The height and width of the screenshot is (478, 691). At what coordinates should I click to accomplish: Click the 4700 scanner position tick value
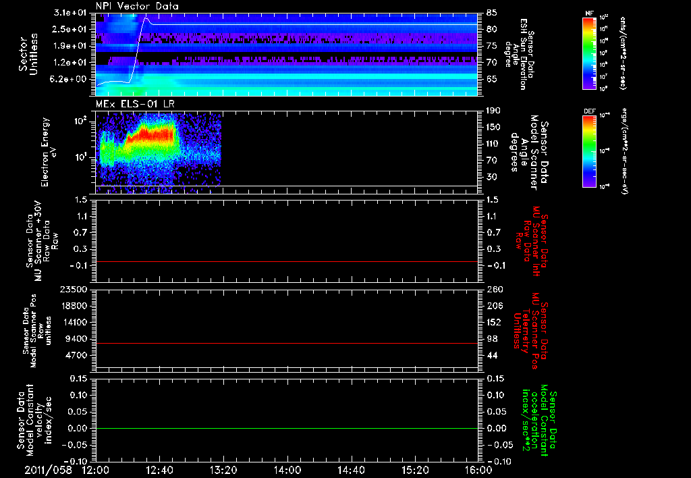coord(76,355)
